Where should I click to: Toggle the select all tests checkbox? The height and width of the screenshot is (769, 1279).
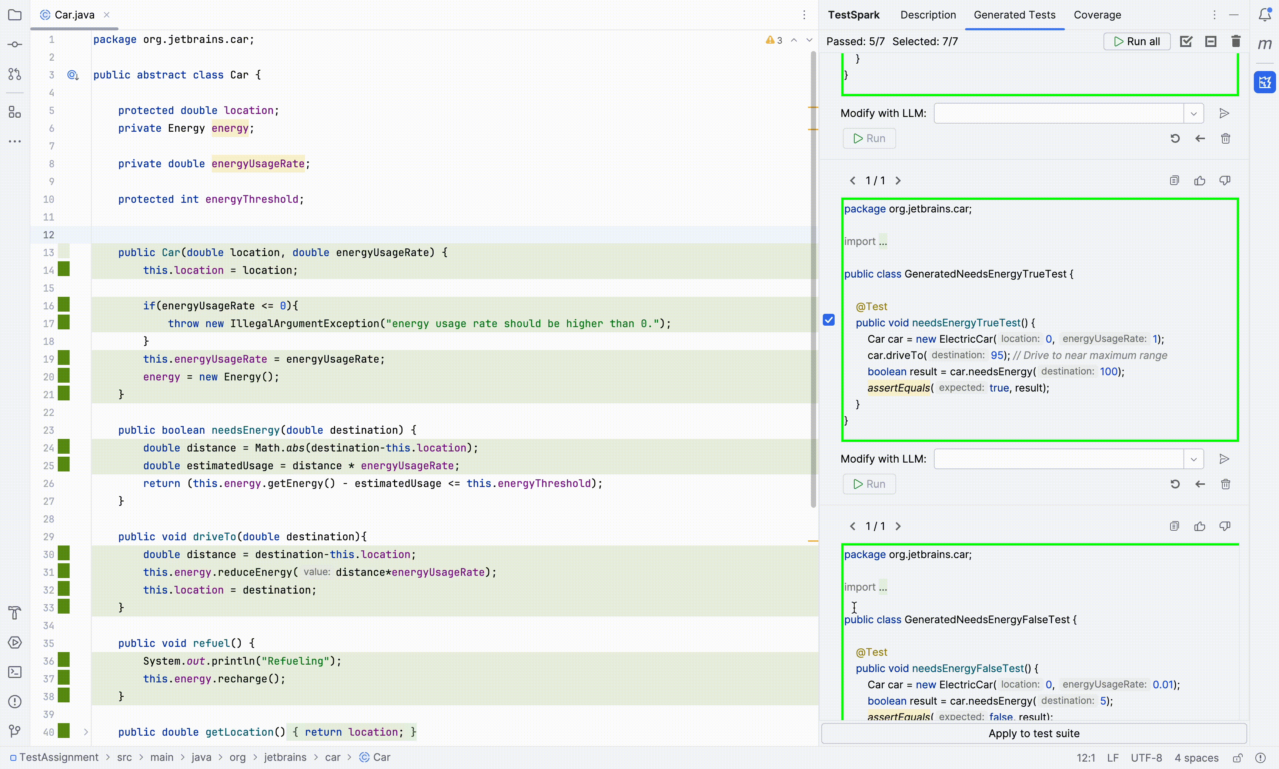1186,41
